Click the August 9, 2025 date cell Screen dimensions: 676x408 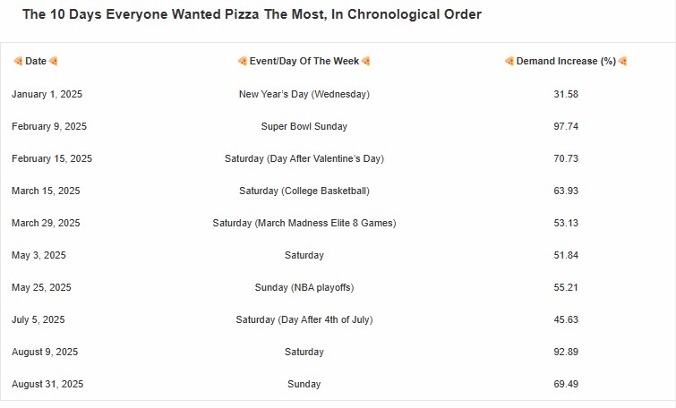point(45,352)
